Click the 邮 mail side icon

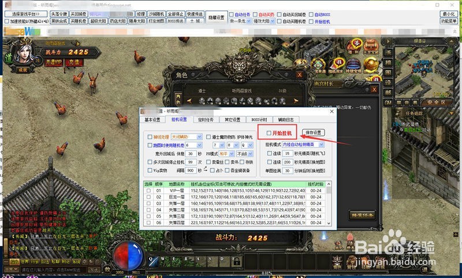click(x=388, y=92)
